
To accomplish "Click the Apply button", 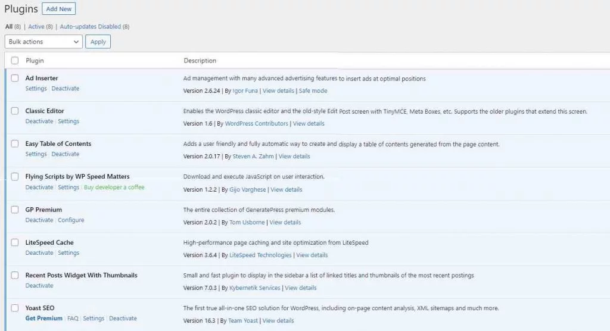I will coord(98,42).
